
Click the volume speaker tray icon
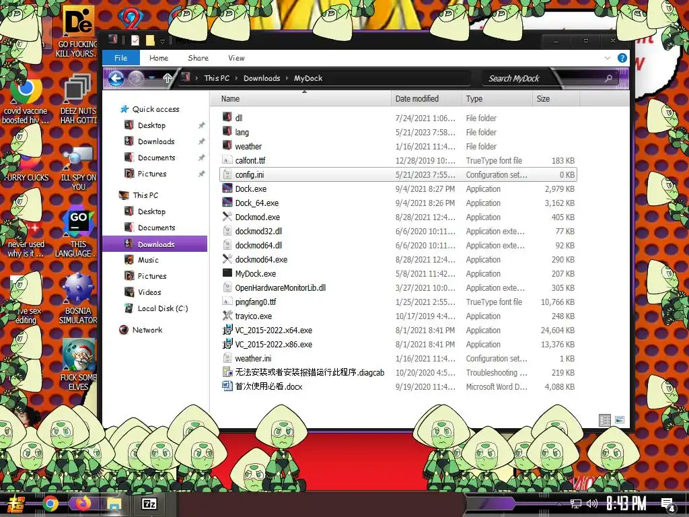tap(592, 504)
